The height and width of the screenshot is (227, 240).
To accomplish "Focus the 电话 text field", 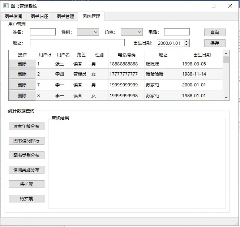I will 177,32.
